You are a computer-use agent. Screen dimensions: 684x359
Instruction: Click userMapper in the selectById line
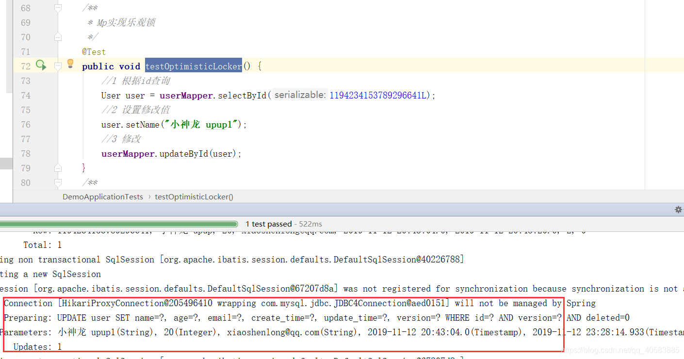point(186,96)
